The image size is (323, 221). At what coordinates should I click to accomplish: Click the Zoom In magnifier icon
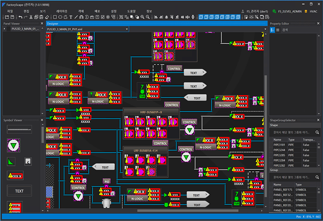(x=143, y=17)
